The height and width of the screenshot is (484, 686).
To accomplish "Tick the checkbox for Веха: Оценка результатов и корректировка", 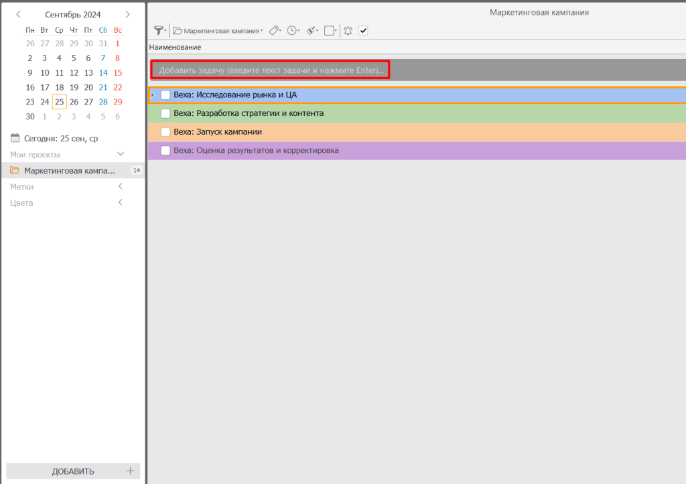I will 165,150.
